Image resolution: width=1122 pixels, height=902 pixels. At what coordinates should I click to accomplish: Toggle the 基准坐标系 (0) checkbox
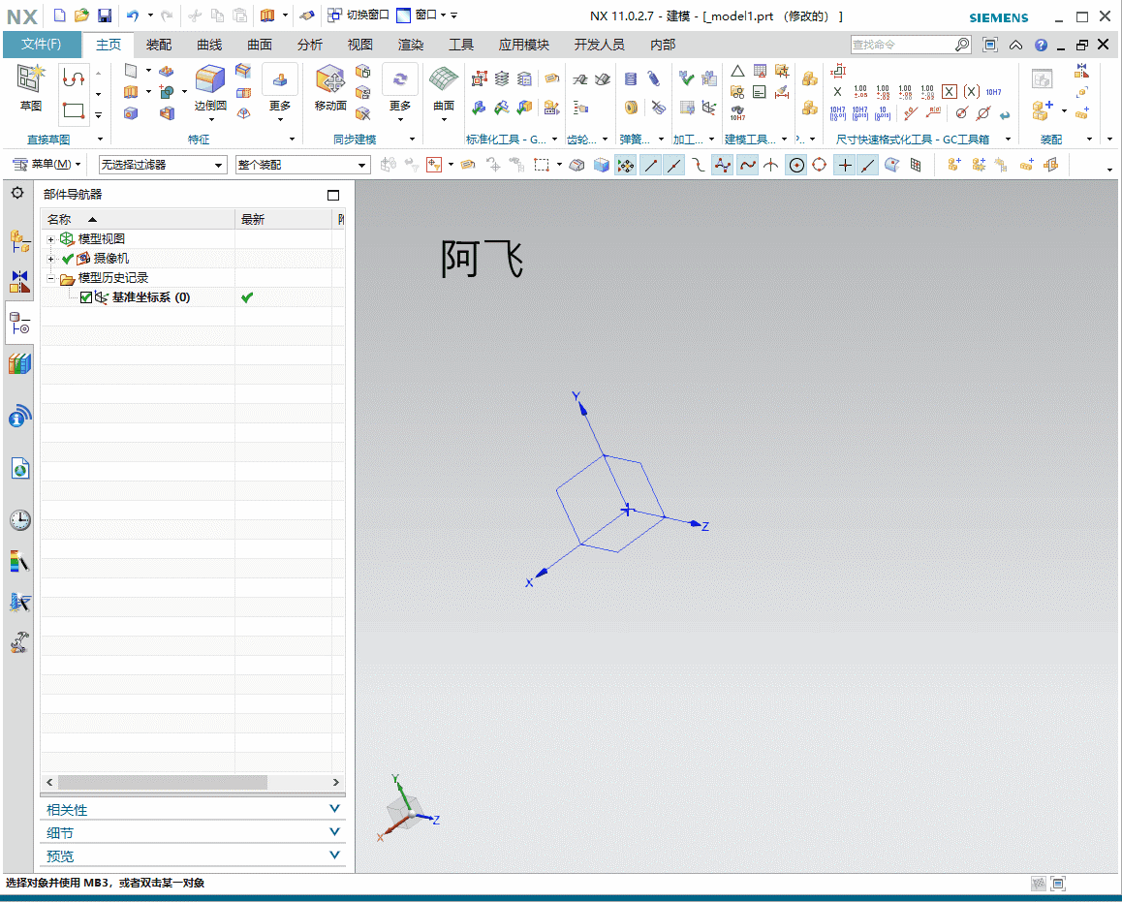(x=86, y=297)
